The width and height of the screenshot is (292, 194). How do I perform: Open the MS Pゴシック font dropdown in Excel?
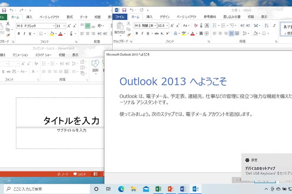54,26
